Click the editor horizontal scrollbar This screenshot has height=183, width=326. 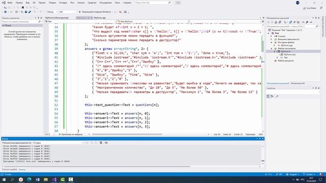[x=127, y=134]
